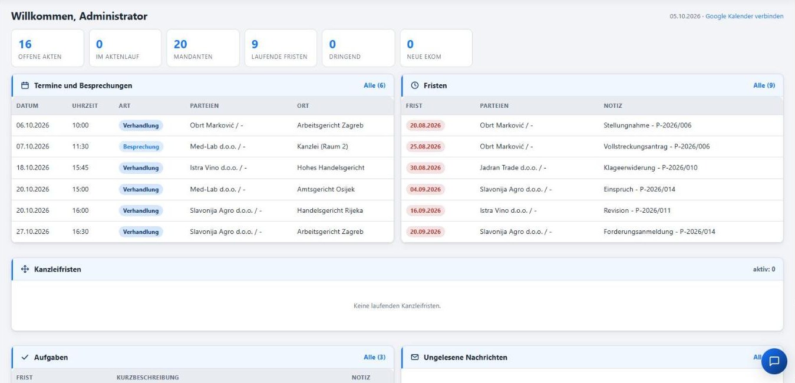The image size is (795, 383).
Task: Click the Besprechung badge for Med-Lab d.o.o.
Action: (141, 147)
